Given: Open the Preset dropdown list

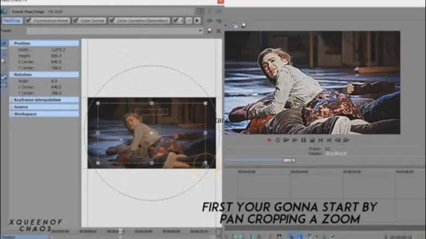Looking at the screenshot, I should [x=200, y=31].
